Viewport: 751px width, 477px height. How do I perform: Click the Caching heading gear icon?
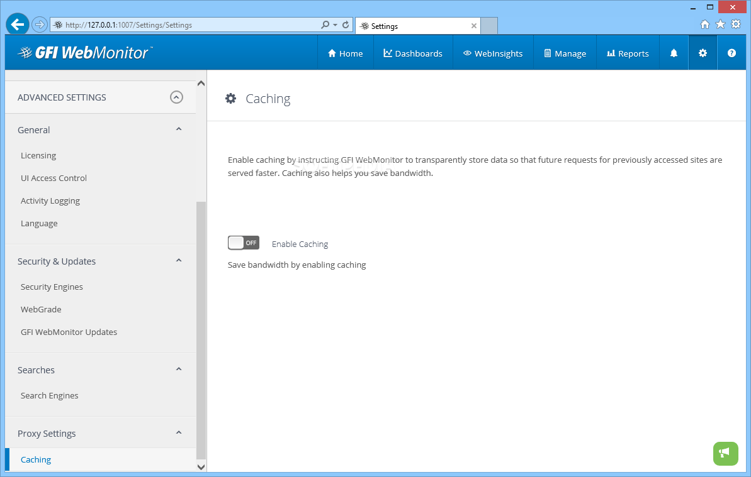coord(231,99)
